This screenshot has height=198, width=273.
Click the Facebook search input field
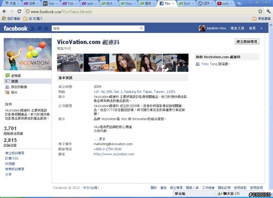coord(95,28)
